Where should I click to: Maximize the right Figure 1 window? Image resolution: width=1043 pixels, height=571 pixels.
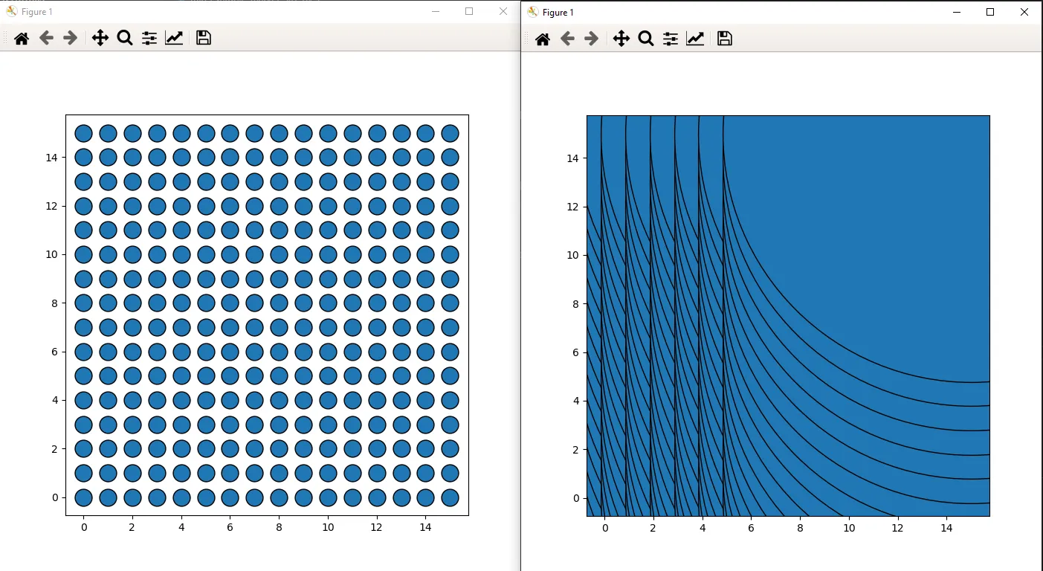click(x=990, y=12)
